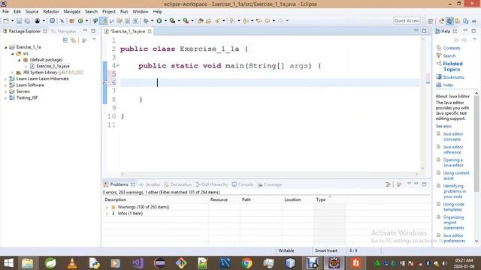Open the Contents link in Help

tap(452, 48)
